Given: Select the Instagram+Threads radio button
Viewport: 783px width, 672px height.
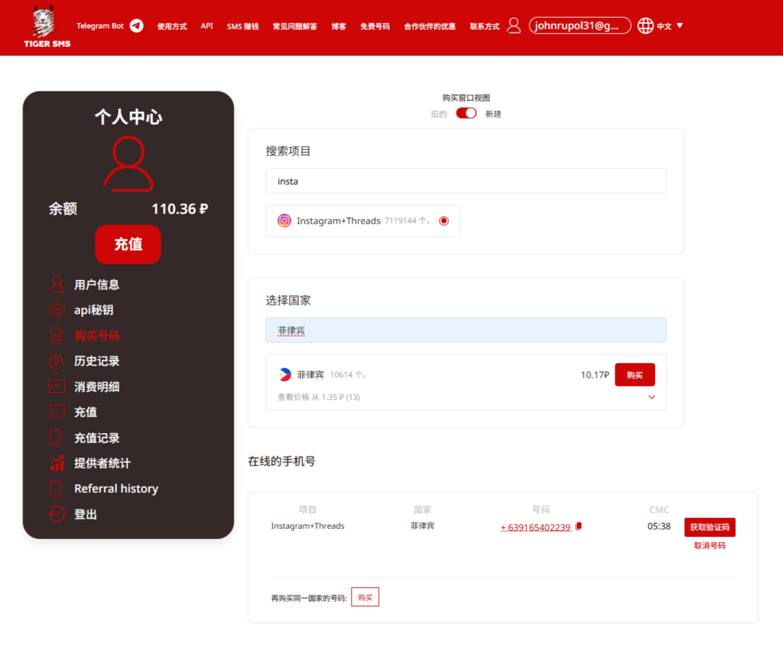Looking at the screenshot, I should [444, 221].
